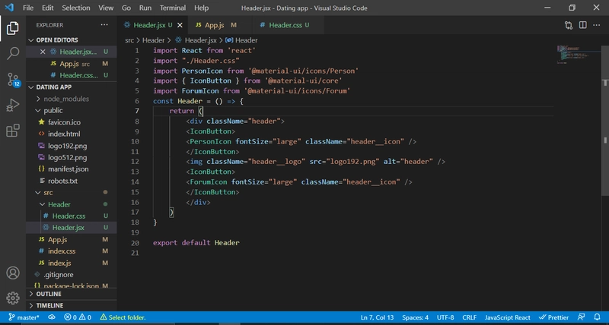The width and height of the screenshot is (609, 325).
Task: Open Explorer Views and More Actions ellipsis
Action: pos(104,25)
